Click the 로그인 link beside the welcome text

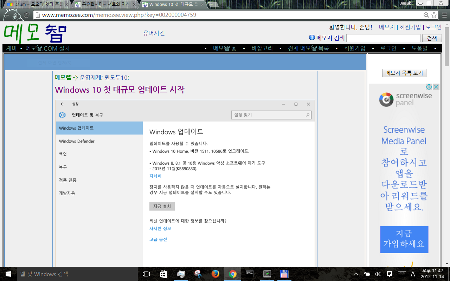click(433, 27)
